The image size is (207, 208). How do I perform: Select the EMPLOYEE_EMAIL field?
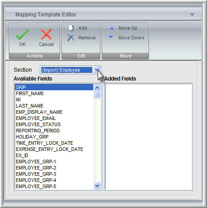(x=54, y=118)
